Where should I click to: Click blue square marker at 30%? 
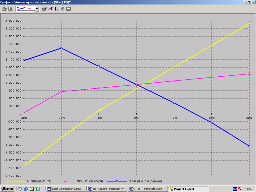(249, 146)
